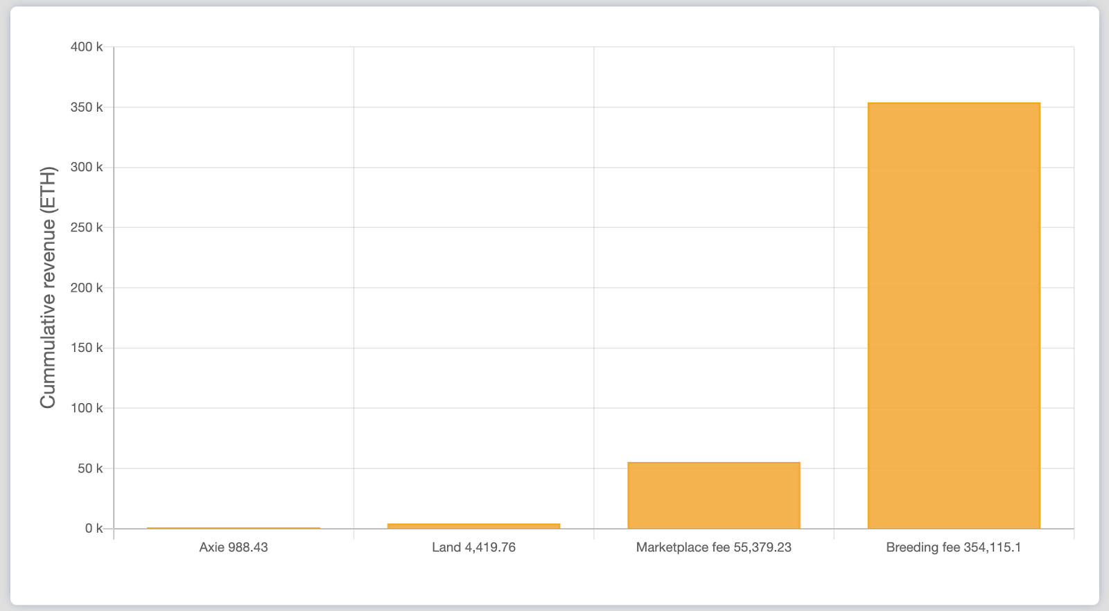Click the '100 k' y-axis tick label
The width and height of the screenshot is (1109, 611).
pos(87,408)
